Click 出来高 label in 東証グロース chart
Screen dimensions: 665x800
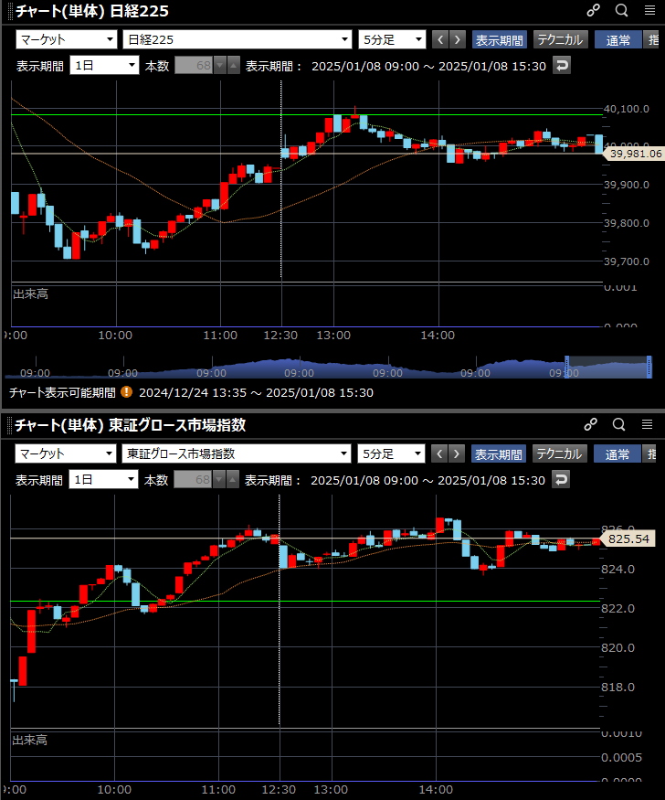coord(29,740)
